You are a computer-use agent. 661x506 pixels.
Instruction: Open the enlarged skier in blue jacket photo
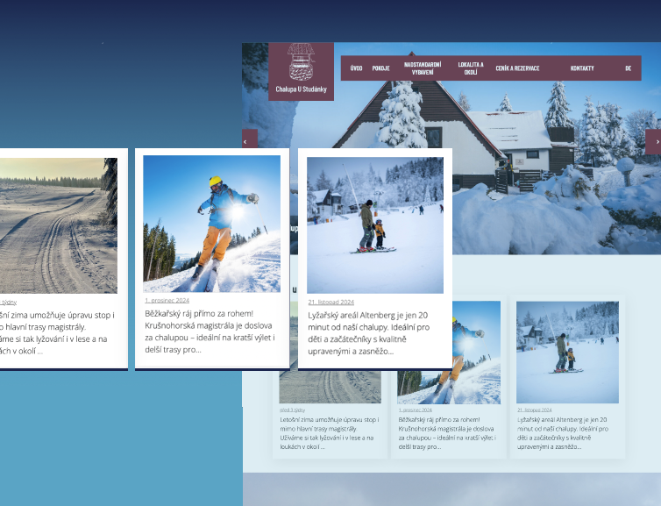point(211,224)
